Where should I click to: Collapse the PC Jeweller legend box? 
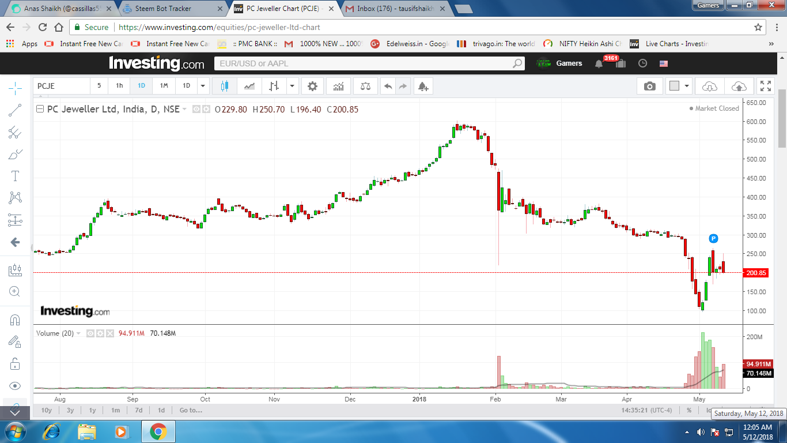tap(40, 109)
